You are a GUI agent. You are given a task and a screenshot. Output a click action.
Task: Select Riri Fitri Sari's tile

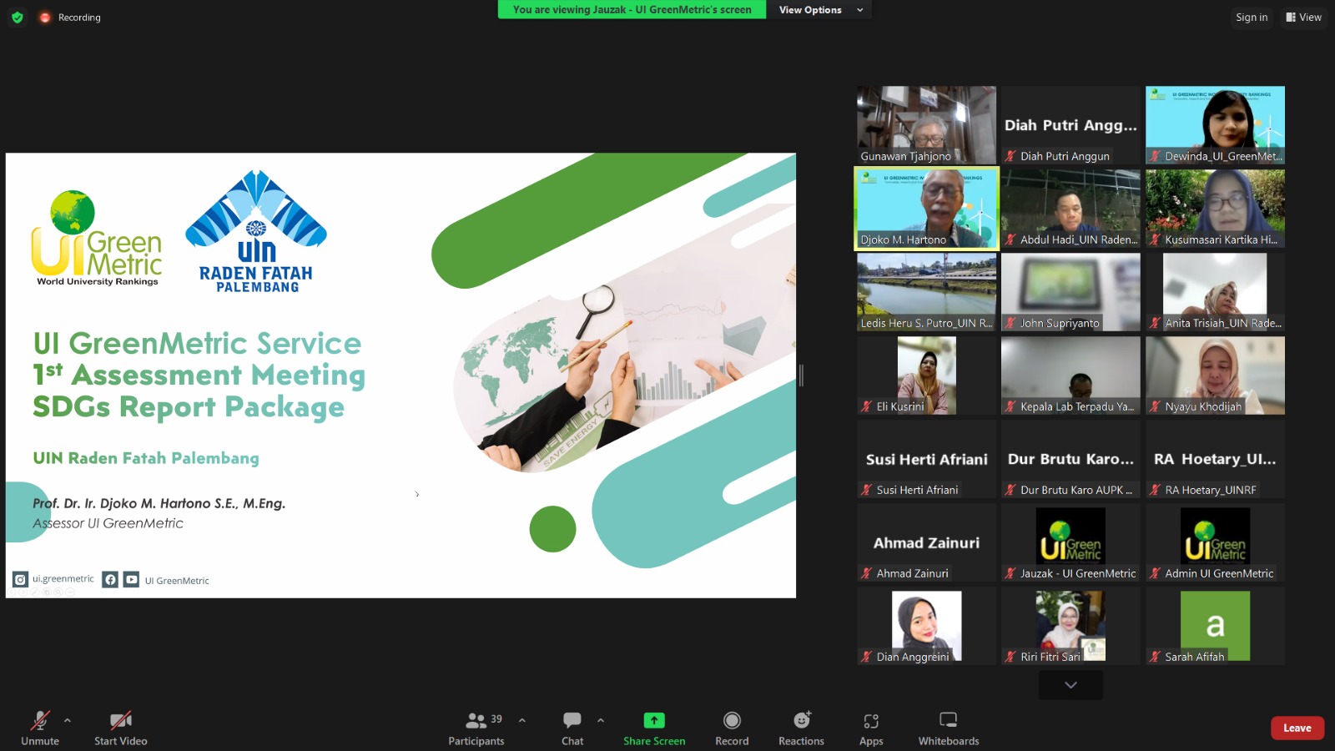pyautogui.click(x=1071, y=626)
